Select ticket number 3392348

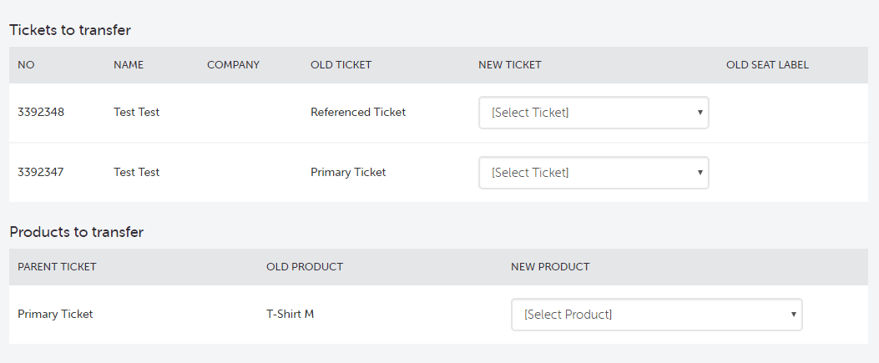click(x=41, y=113)
